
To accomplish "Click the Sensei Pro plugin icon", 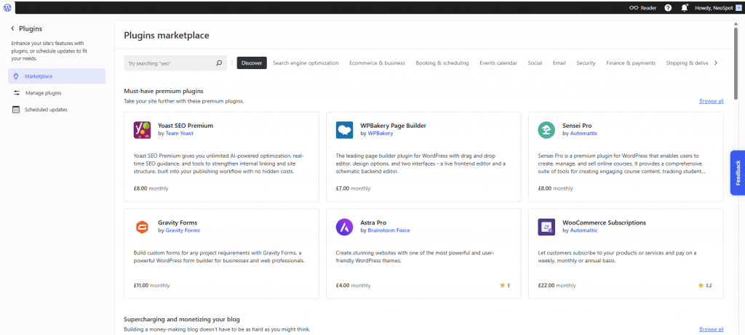I will 546,129.
